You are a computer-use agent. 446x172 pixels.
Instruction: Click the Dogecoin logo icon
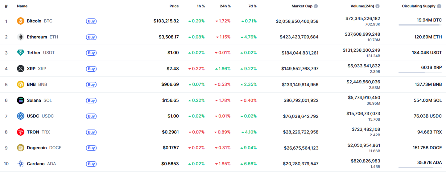tap(21, 148)
